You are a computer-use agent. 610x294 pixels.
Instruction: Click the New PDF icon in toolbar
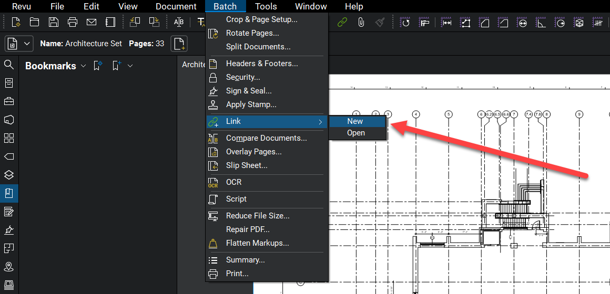[16, 22]
